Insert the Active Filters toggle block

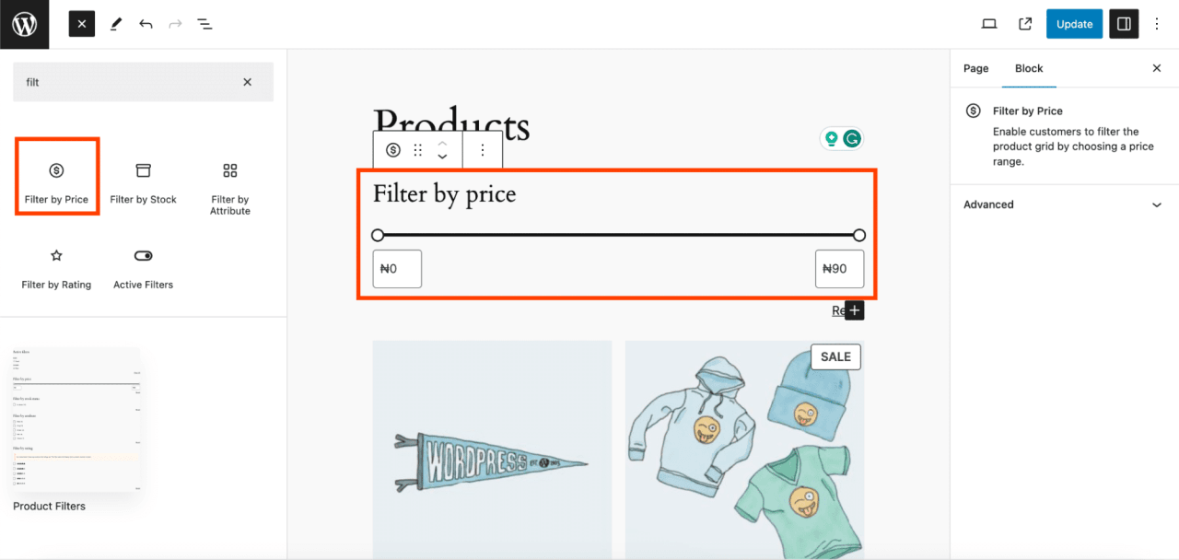click(143, 268)
